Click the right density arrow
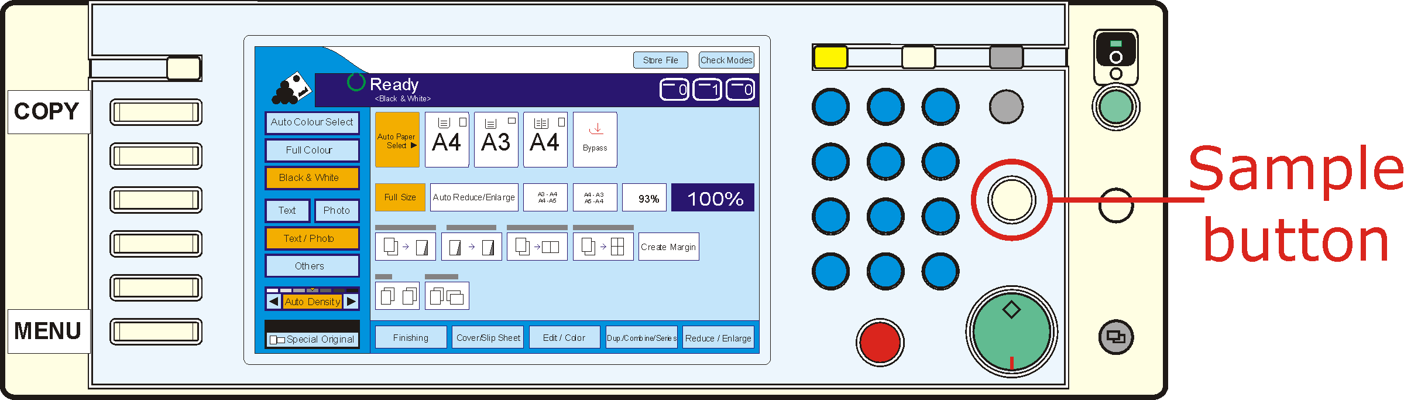Screen dimensions: 1404x400 (351, 302)
